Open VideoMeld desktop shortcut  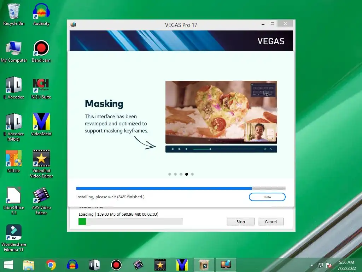41,125
